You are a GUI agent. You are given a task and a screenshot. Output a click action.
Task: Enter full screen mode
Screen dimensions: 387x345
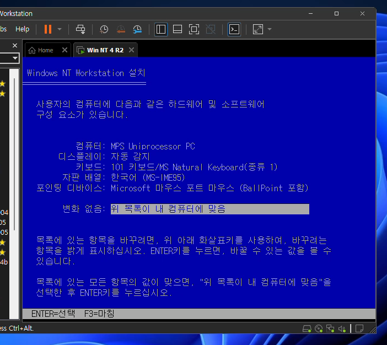[194, 29]
